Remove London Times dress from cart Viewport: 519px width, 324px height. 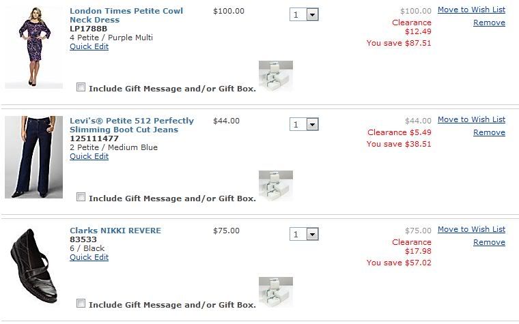pyautogui.click(x=489, y=23)
